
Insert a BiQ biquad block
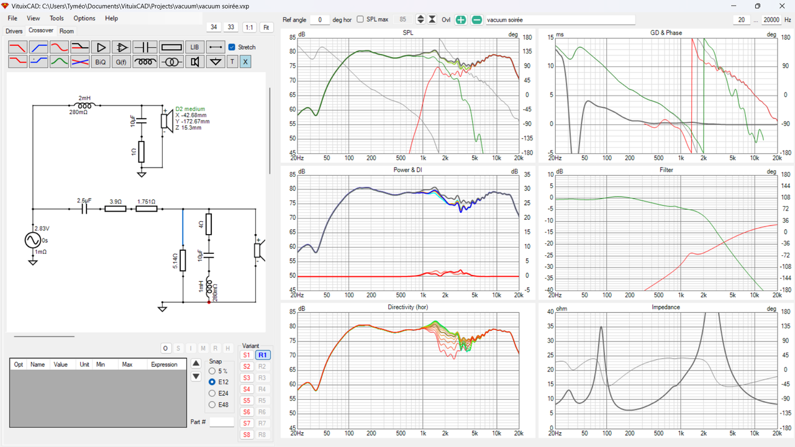point(101,61)
